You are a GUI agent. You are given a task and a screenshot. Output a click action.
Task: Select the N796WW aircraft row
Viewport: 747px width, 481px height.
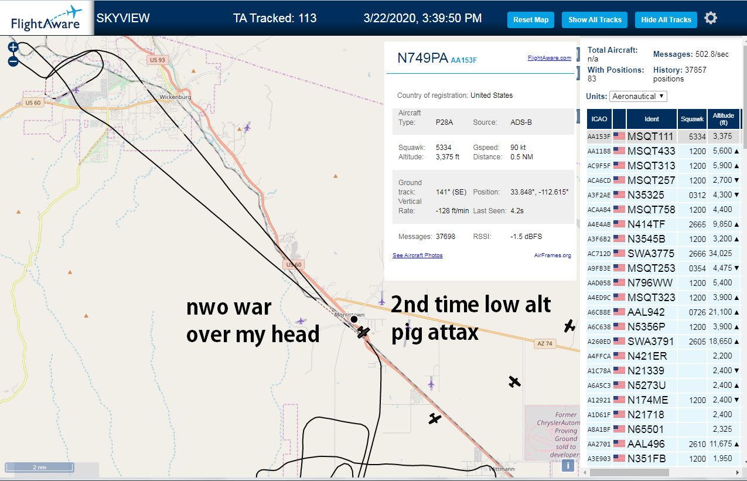pos(663,283)
